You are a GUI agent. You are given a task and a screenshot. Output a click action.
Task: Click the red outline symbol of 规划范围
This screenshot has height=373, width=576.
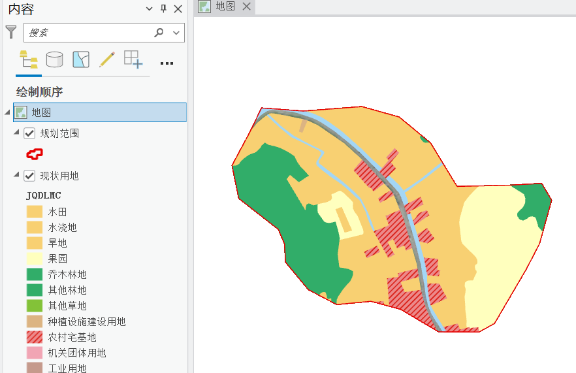[x=35, y=154]
